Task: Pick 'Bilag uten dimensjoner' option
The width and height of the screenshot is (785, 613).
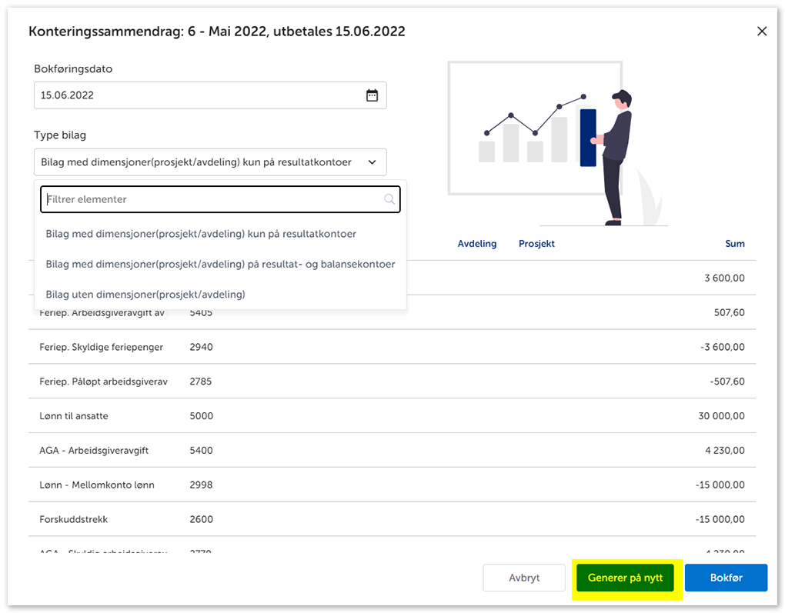Action: [145, 294]
